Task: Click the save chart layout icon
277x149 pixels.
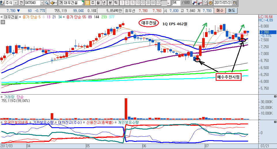Action: tap(205, 3)
